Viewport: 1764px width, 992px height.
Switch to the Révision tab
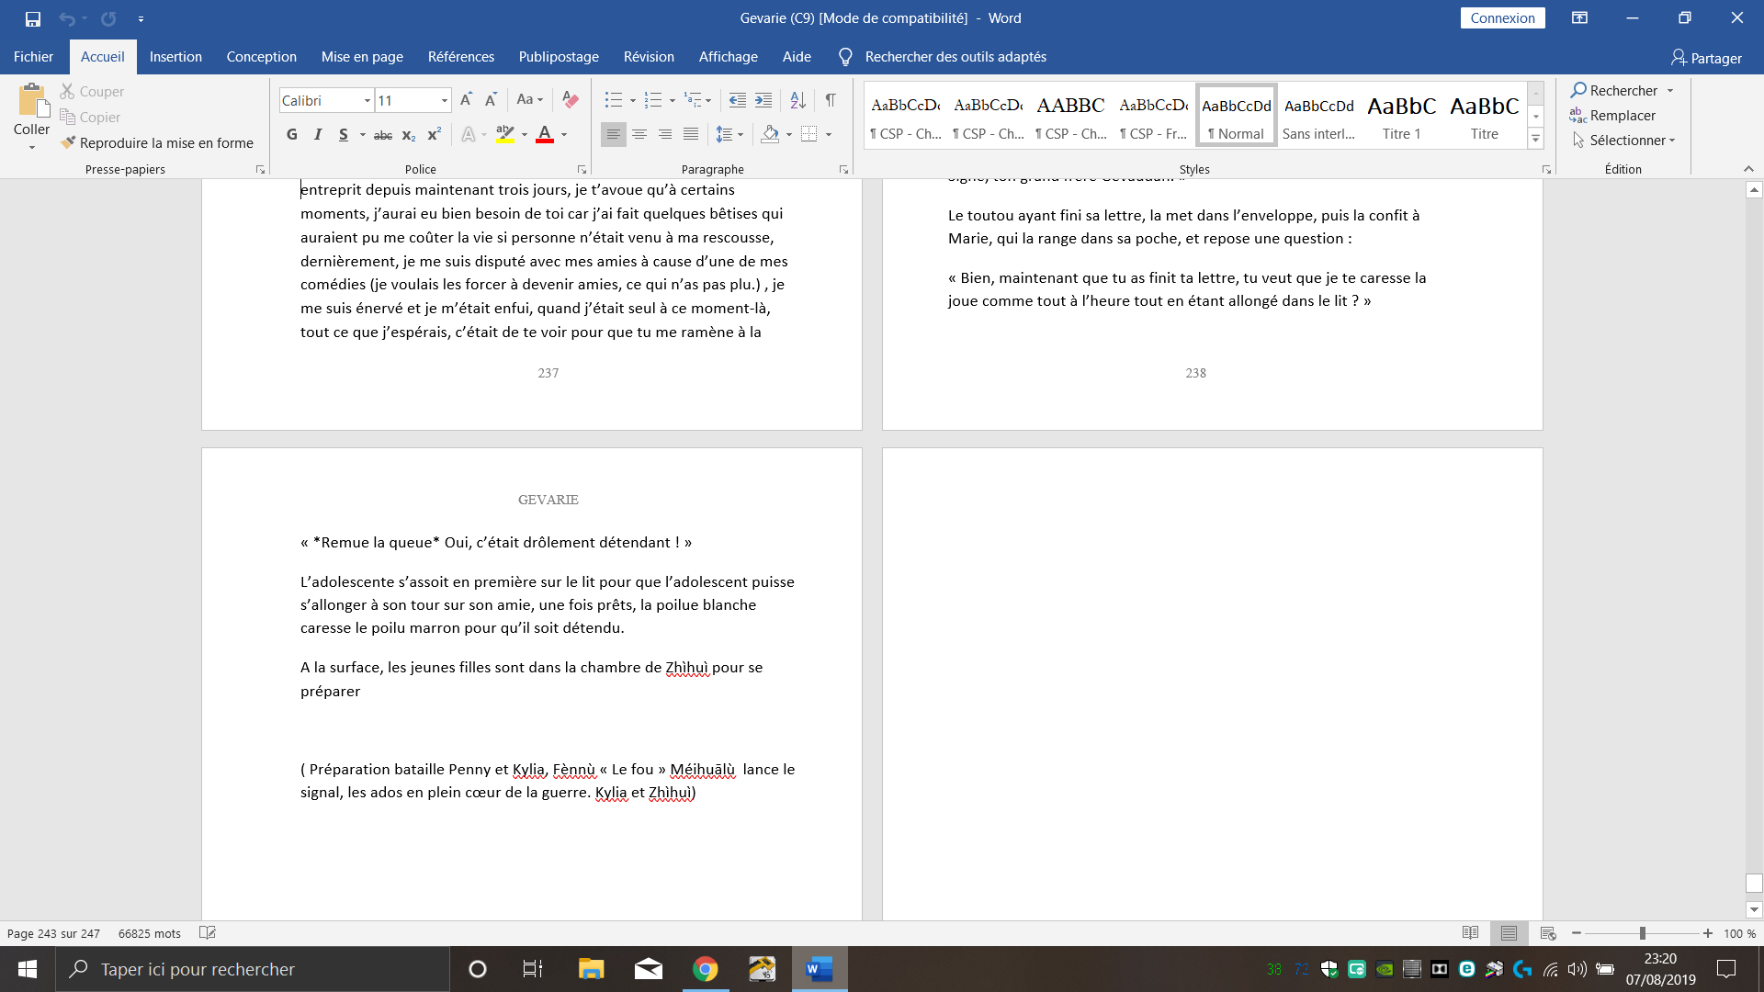click(x=649, y=57)
